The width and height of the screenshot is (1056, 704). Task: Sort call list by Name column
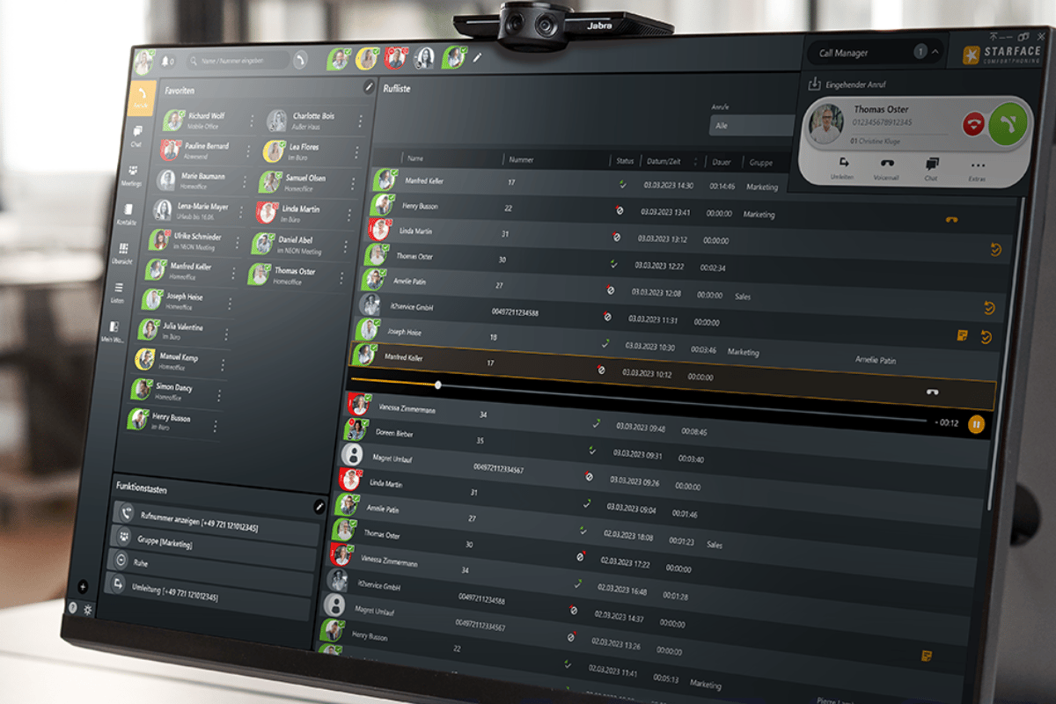[415, 159]
